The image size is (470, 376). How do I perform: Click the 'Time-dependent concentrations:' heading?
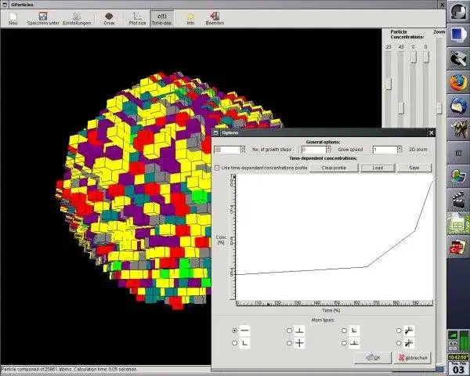(323, 158)
